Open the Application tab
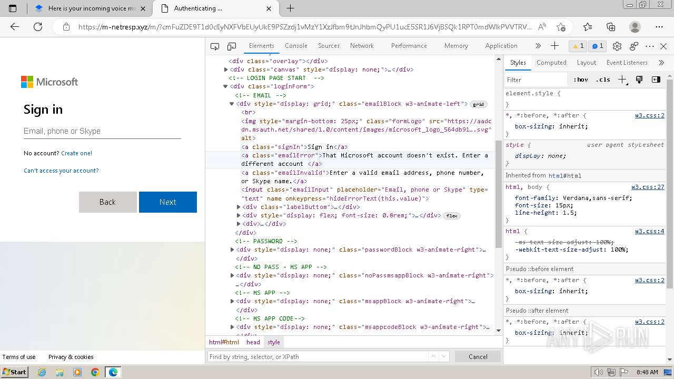674x379 pixels. pyautogui.click(x=501, y=46)
